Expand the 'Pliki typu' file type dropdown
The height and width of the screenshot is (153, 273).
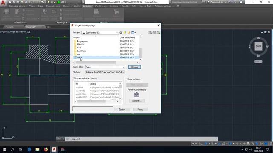[x=123, y=72]
